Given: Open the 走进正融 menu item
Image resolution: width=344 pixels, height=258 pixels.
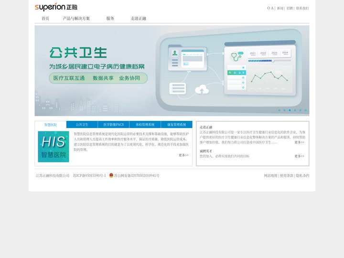Looking at the screenshot, I should click(139, 19).
